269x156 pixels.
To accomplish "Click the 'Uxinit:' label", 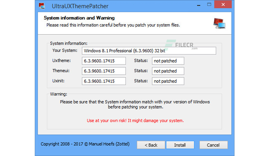I will pyautogui.click(x=58, y=81).
